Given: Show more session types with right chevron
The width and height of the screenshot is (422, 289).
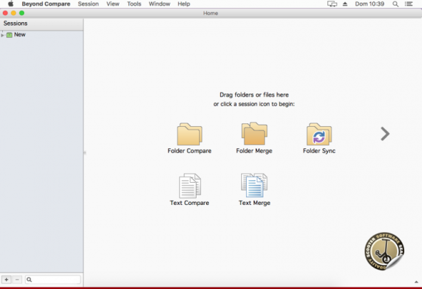Looking at the screenshot, I should [385, 134].
